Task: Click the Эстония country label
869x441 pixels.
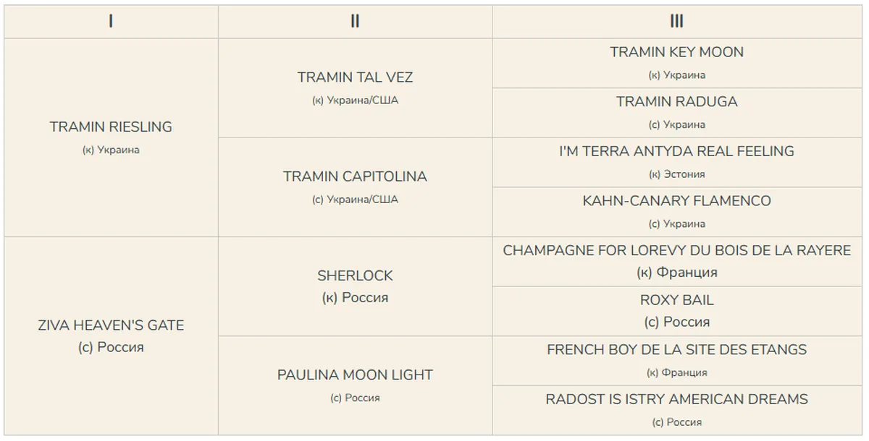Action: coord(684,174)
